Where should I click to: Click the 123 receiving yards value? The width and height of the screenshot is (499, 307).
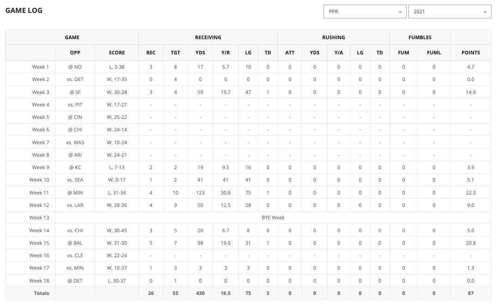coord(200,193)
